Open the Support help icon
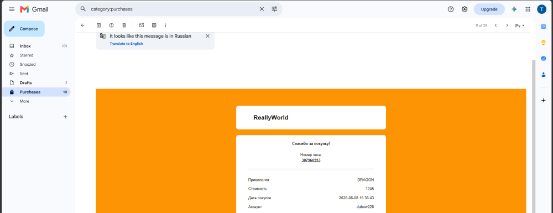This screenshot has height=213, width=553. tap(451, 9)
